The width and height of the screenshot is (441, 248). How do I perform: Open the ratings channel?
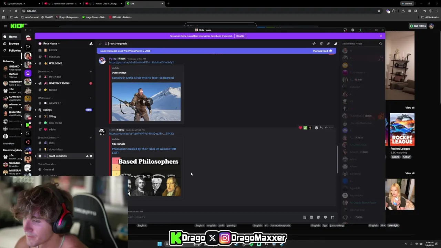(65, 110)
